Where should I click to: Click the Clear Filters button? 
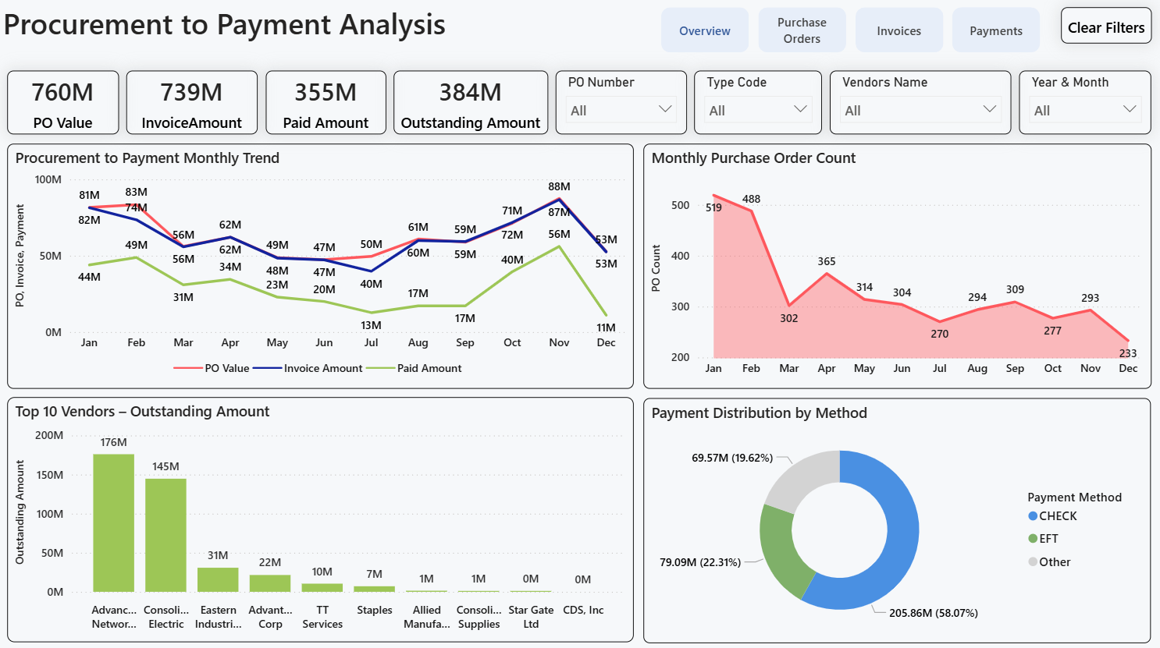coord(1105,25)
